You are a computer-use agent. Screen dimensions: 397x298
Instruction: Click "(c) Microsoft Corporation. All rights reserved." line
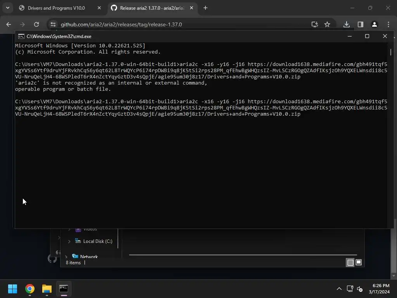(x=88, y=52)
